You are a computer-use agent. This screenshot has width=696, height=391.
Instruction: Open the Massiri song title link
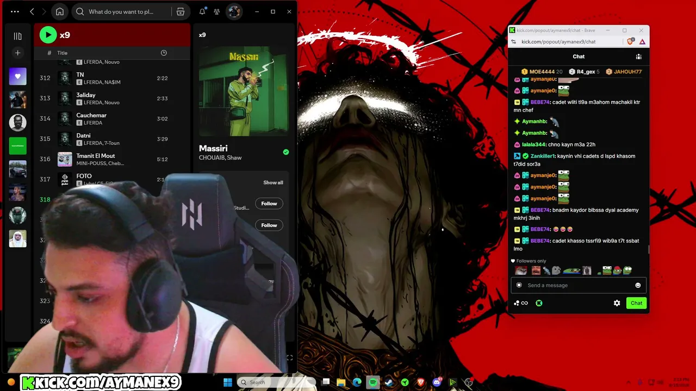click(213, 148)
